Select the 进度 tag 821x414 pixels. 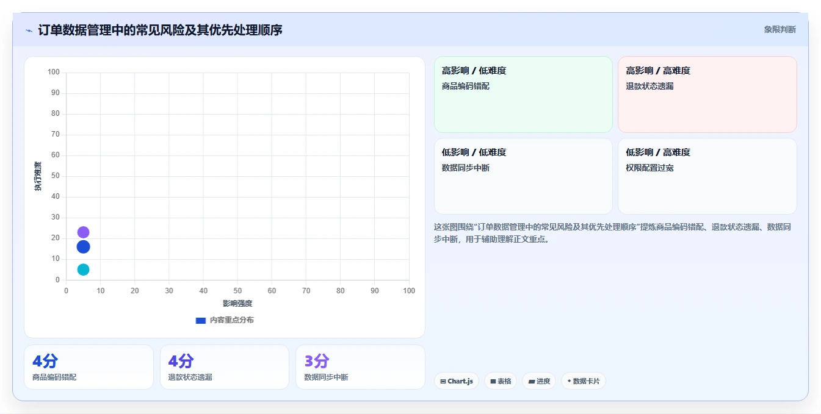539,381
